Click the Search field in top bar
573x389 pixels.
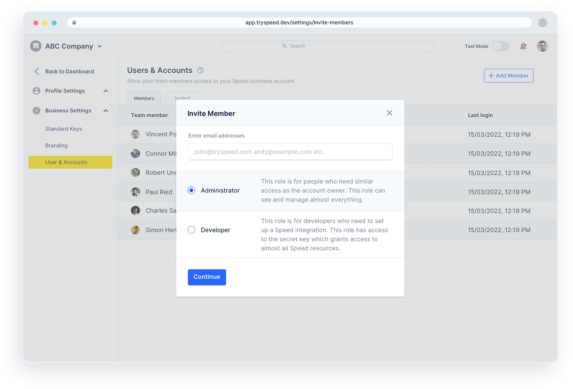coord(328,46)
